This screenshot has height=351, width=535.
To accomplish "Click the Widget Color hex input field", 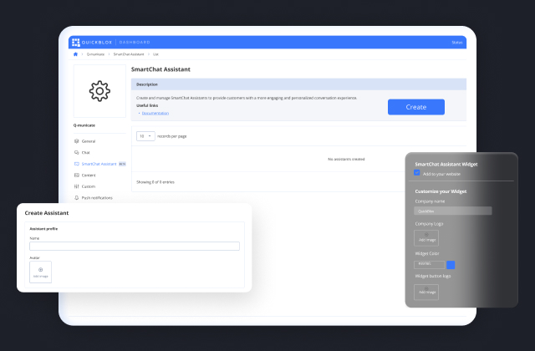I will pos(429,265).
